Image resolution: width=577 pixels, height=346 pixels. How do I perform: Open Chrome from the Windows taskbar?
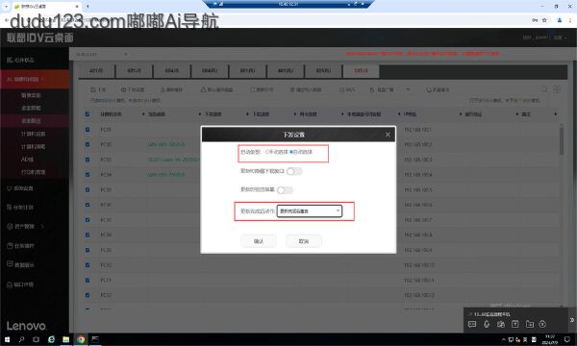click(81, 339)
